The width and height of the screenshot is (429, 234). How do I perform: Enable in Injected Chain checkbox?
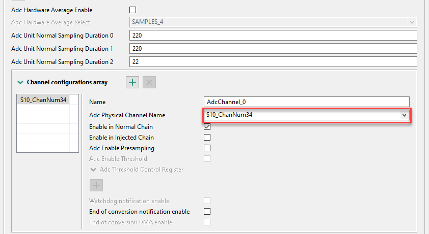coord(207,137)
